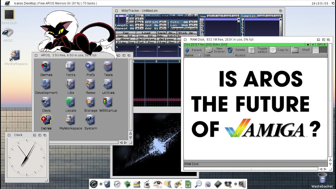The height and width of the screenshot is (189, 336).
Task: Expand the pattern with Expand button
Action: pos(177,28)
